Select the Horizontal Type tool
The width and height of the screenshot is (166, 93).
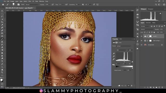[x=2, y=61]
